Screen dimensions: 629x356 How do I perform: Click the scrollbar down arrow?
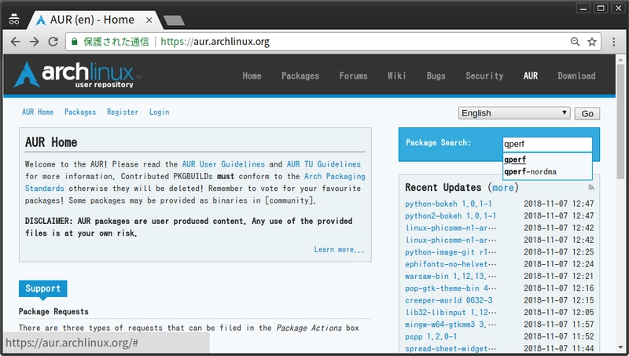tap(620, 348)
